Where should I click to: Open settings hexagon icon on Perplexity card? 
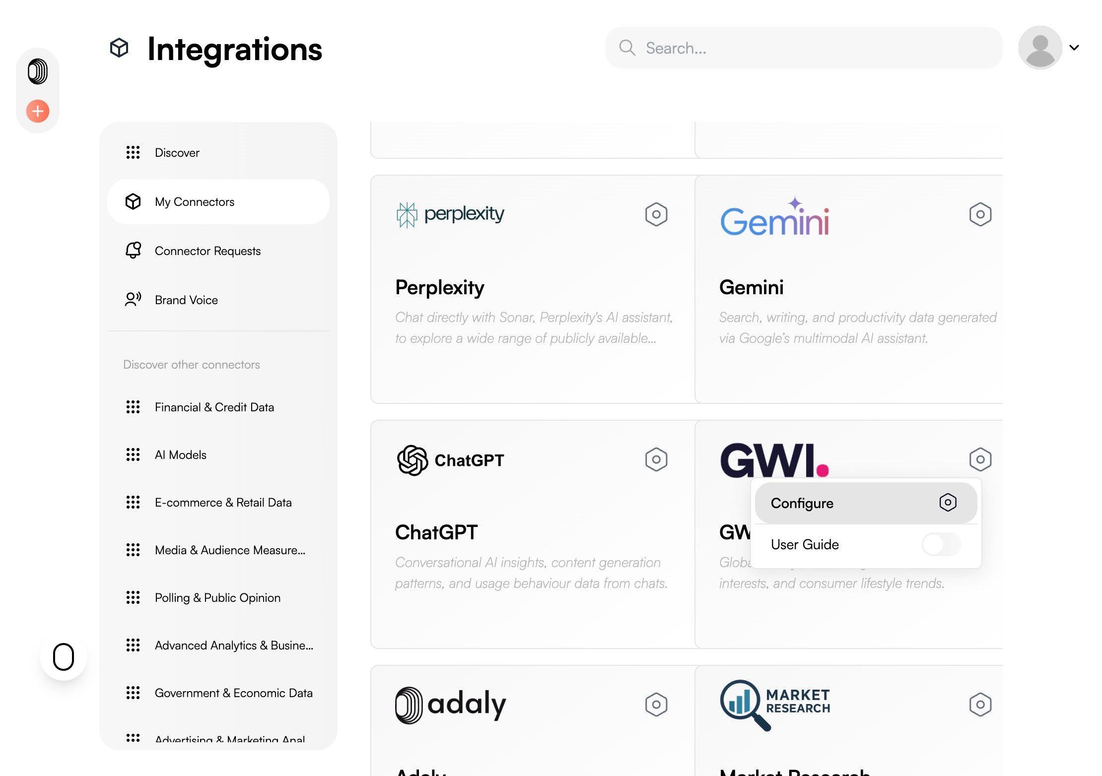(656, 214)
